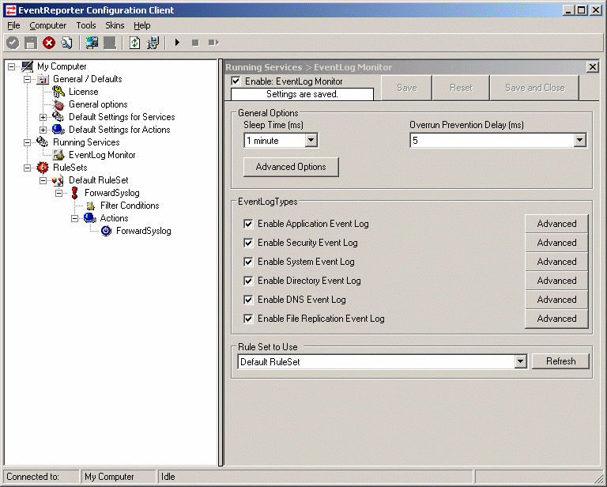The height and width of the screenshot is (487, 607).
Task: Click the EventLog Monitor tree icon
Action: pos(58,155)
